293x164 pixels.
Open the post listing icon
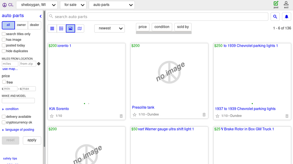click(276, 5)
